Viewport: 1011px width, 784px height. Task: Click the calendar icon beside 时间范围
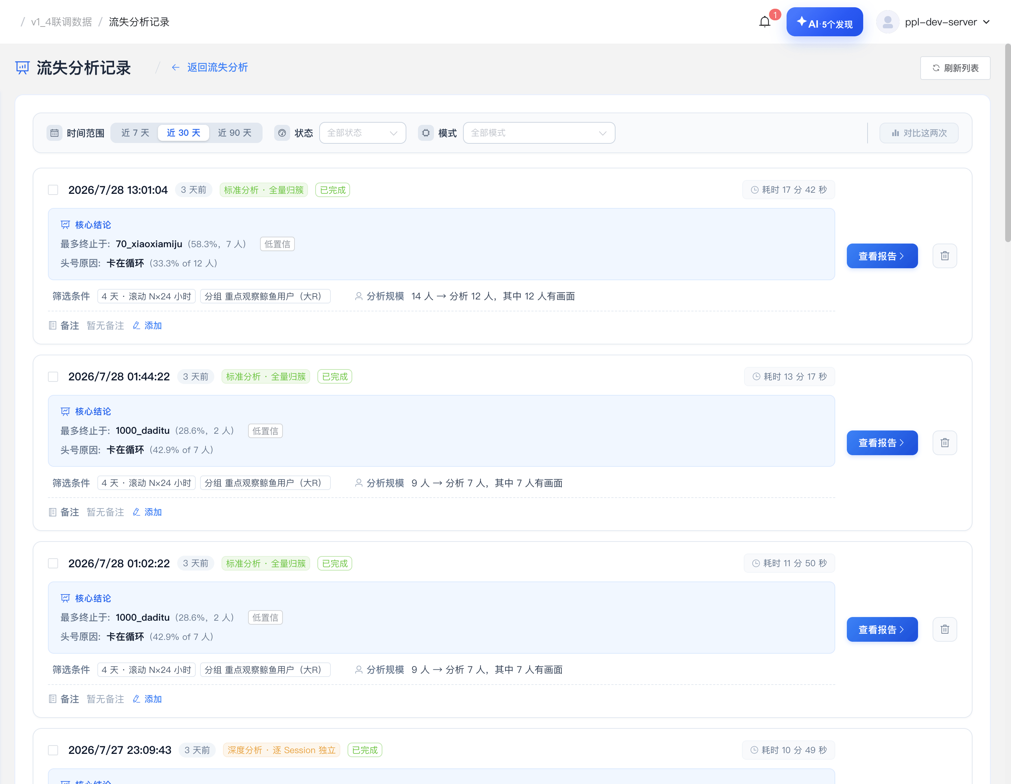tap(54, 133)
